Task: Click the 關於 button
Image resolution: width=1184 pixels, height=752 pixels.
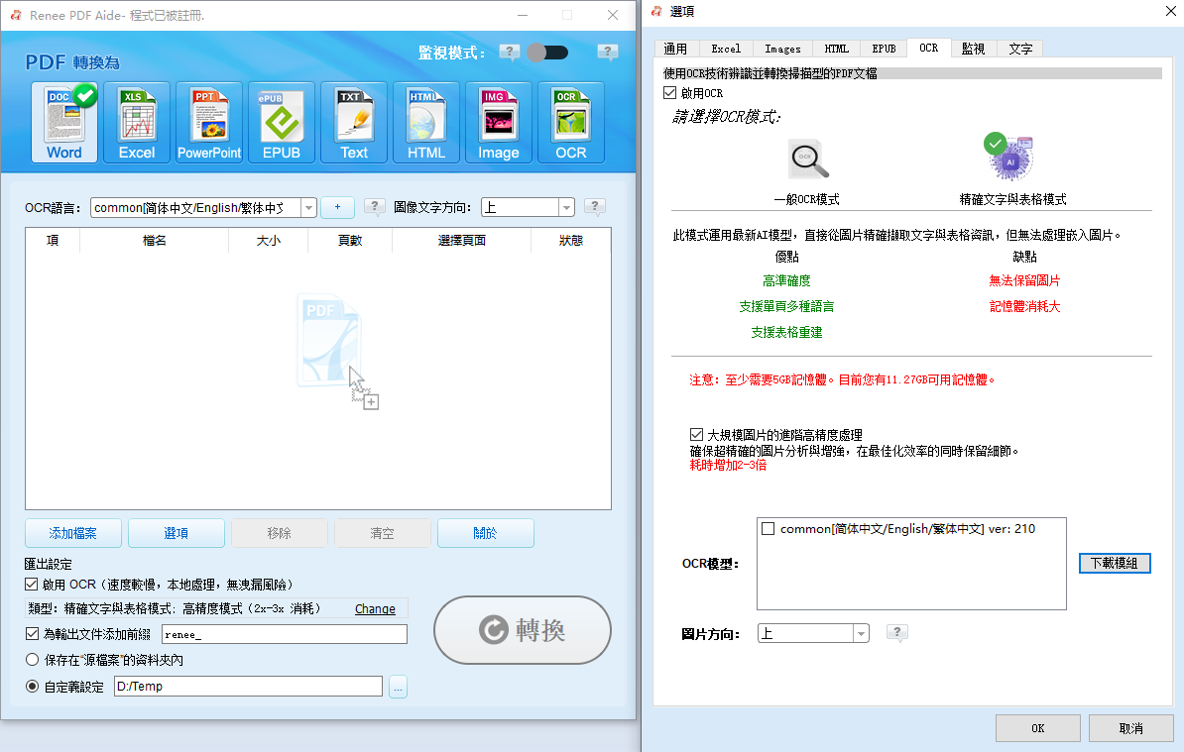Action: pyautogui.click(x=486, y=533)
